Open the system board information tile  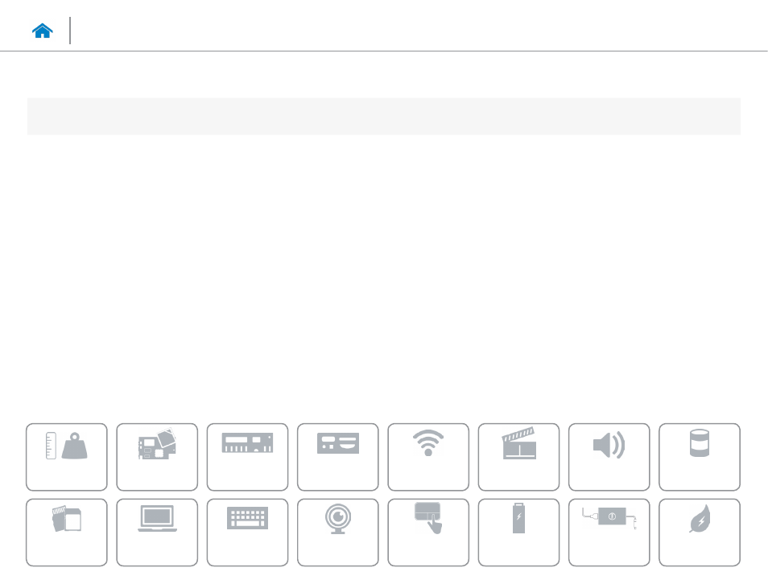(x=157, y=457)
